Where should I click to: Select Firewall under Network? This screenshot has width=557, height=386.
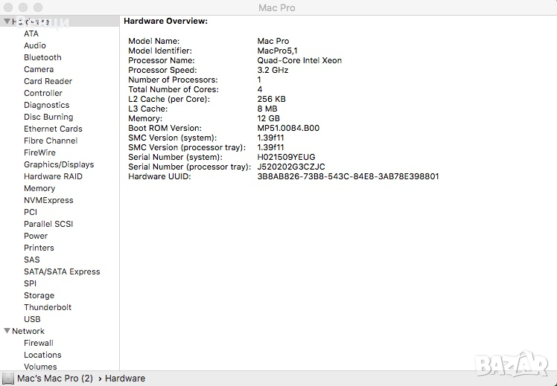[x=39, y=343]
